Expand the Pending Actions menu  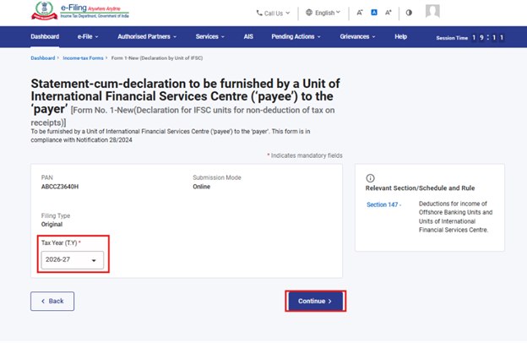tap(296, 37)
